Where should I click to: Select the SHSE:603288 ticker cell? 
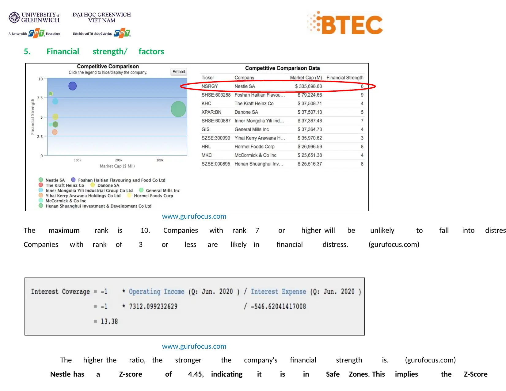(216, 95)
